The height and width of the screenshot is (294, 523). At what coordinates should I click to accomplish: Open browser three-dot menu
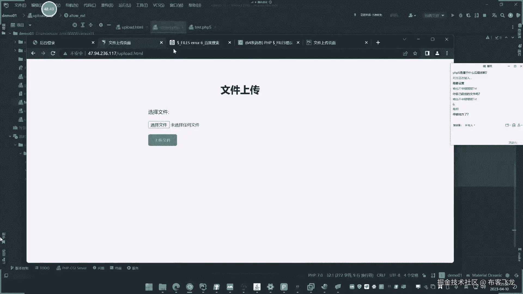447,53
